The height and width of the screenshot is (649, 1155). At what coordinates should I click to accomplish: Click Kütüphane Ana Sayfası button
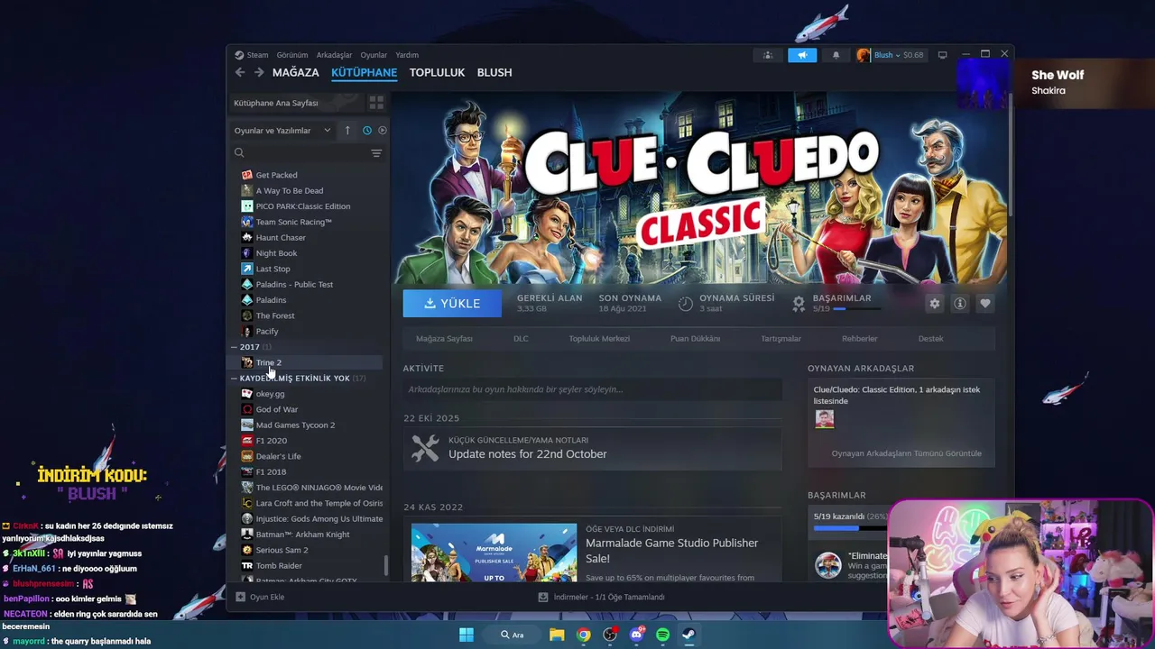297,103
